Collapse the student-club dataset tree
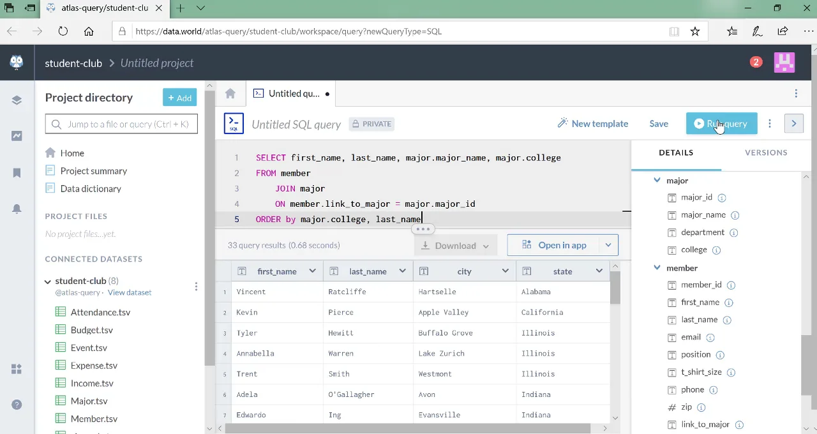This screenshot has width=817, height=434. point(48,281)
